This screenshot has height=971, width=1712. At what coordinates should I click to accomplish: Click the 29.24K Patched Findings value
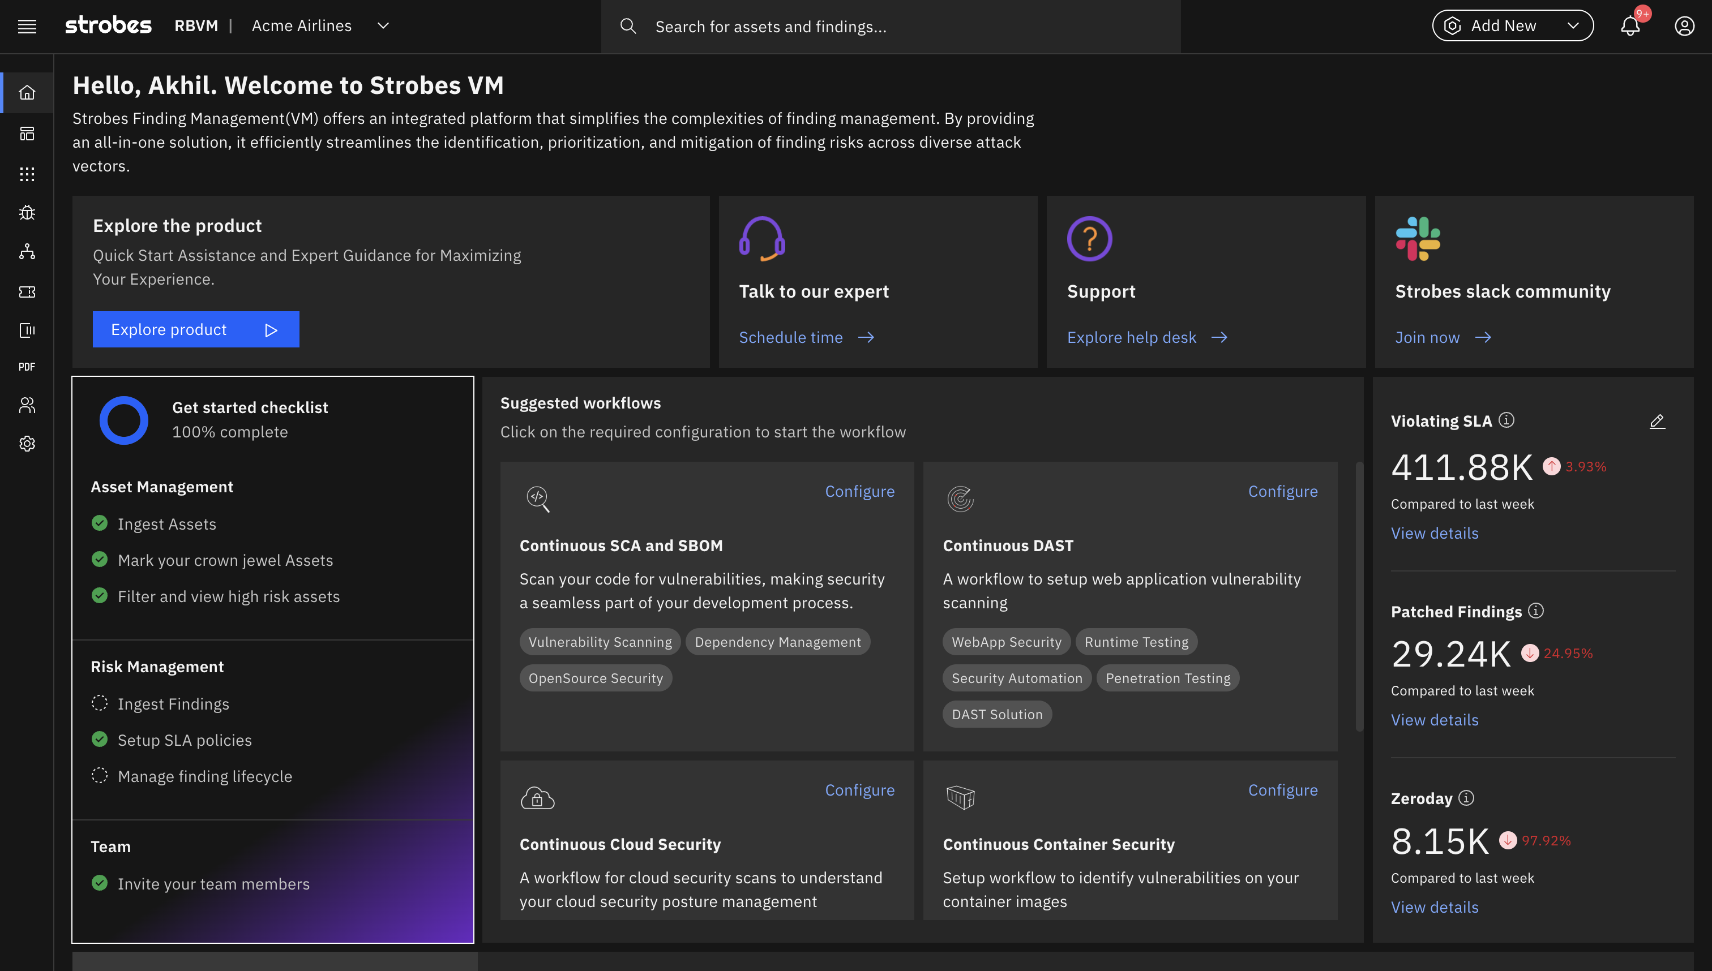coord(1450,654)
